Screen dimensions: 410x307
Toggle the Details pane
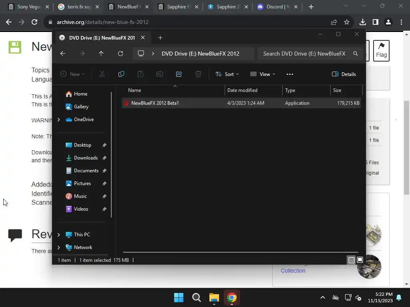[x=344, y=74]
